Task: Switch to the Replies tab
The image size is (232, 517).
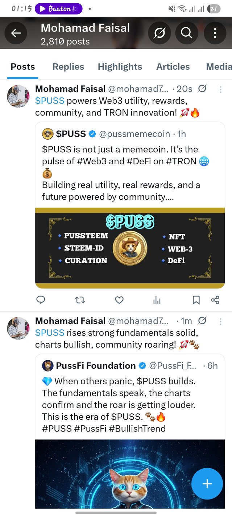Action: [x=68, y=67]
